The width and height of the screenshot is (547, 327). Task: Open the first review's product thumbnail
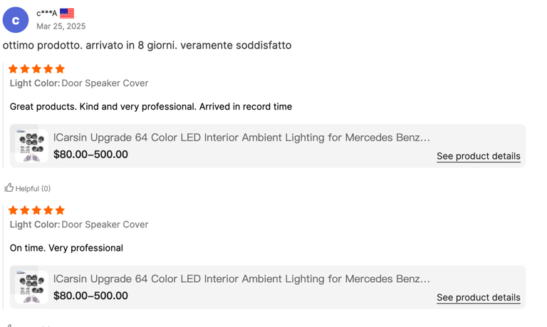click(31, 146)
